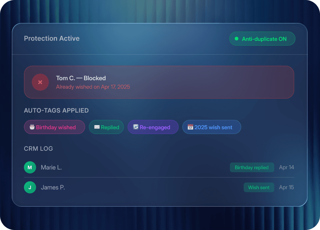Click the envelope icon in Replied tag

[x=97, y=127]
